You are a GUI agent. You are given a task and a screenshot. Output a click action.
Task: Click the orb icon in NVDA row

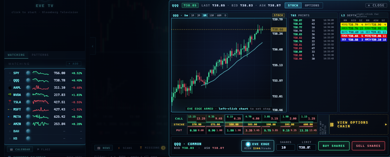tap(28, 95)
